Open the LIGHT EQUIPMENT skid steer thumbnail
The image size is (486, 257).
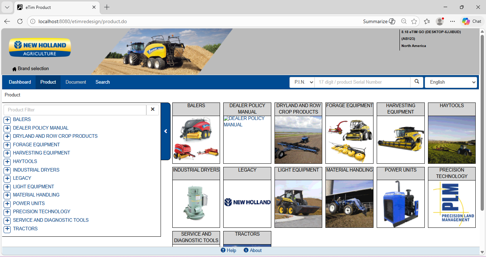[x=298, y=197]
